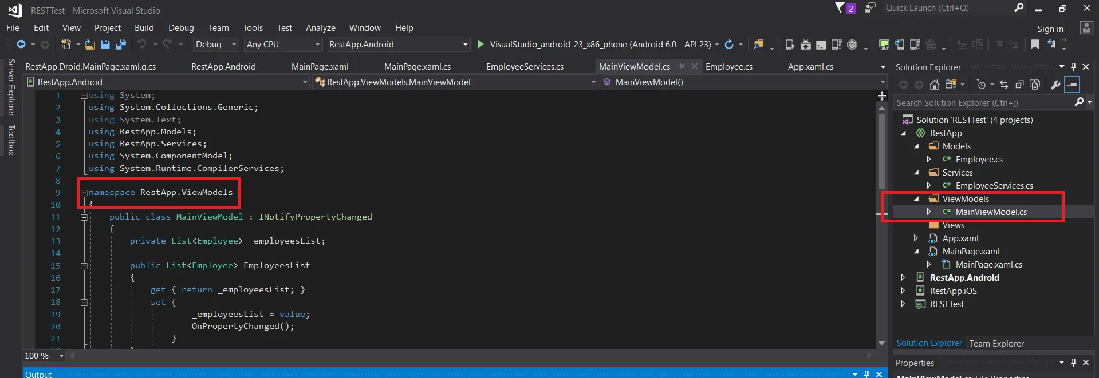
Task: Open the Server Explorer side tab
Action: (11, 87)
